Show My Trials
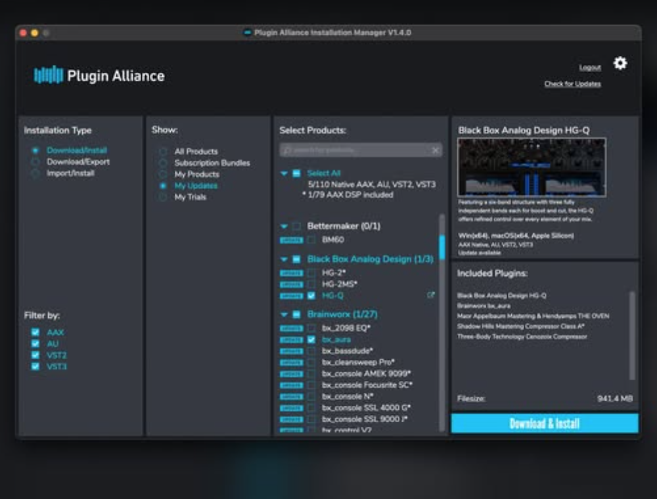The width and height of the screenshot is (657, 499). (163, 197)
